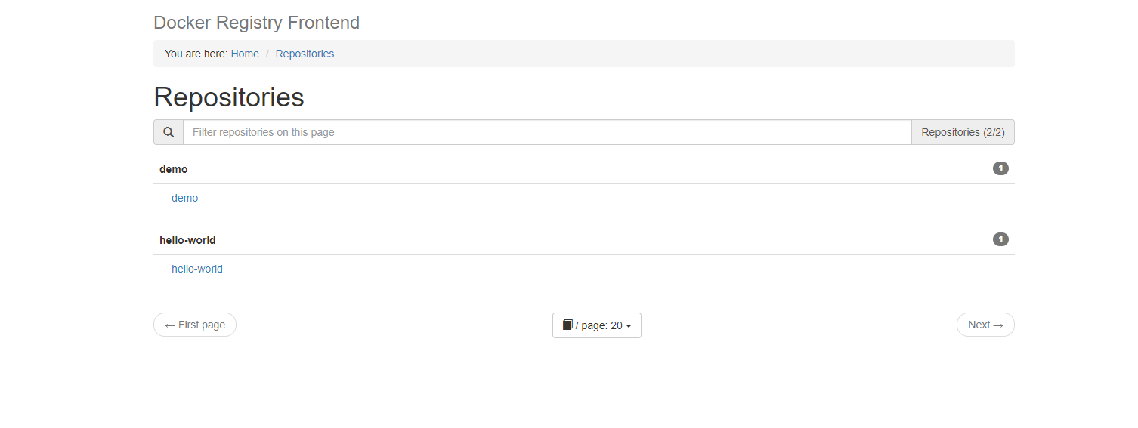This screenshot has height=428, width=1138.
Task: Focus the Filter repositories input field
Action: [547, 132]
